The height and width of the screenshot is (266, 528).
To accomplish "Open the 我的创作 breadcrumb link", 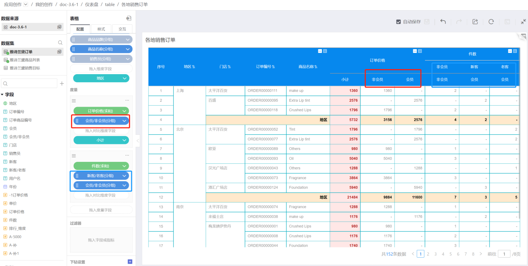I will coord(44,4).
